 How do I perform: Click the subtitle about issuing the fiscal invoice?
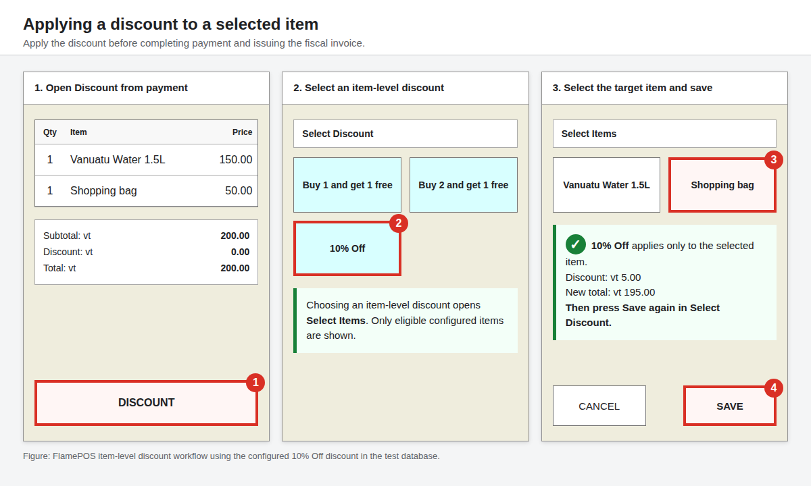point(194,43)
